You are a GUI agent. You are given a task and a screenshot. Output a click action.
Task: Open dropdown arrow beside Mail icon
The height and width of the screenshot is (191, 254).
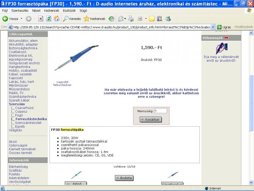125,19
